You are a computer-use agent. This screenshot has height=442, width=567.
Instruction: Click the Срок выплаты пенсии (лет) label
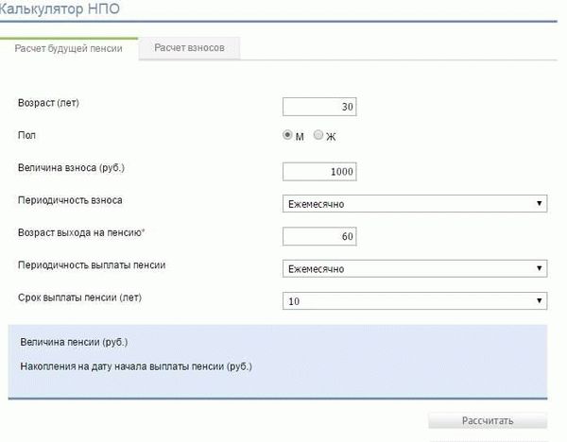tap(80, 297)
